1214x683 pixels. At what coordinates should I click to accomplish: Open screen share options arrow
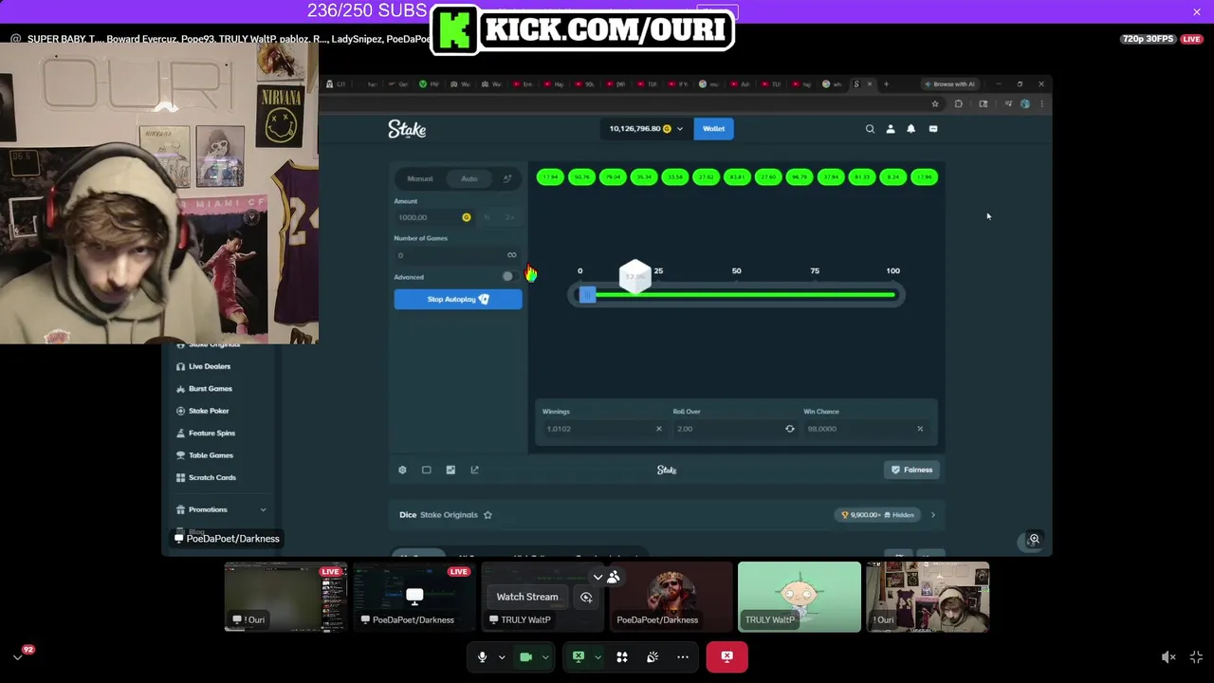pos(598,656)
